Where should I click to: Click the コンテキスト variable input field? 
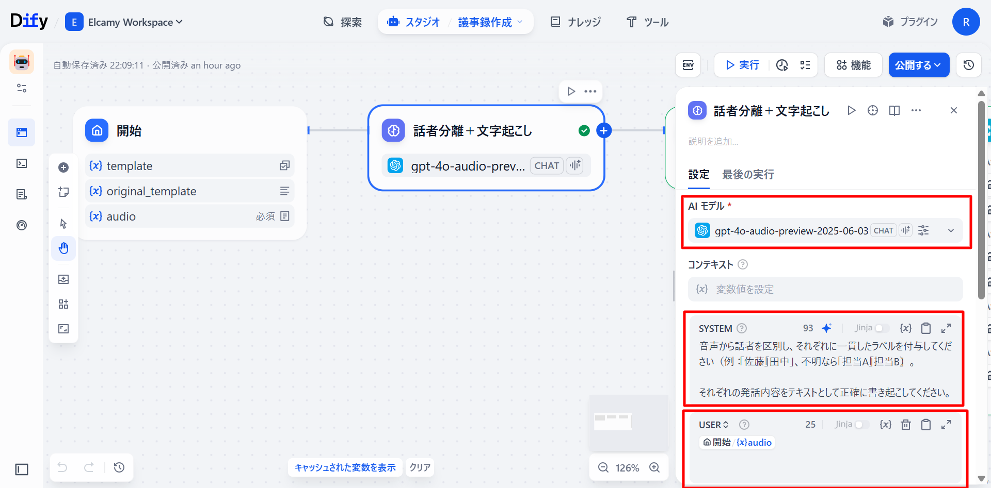(825, 289)
